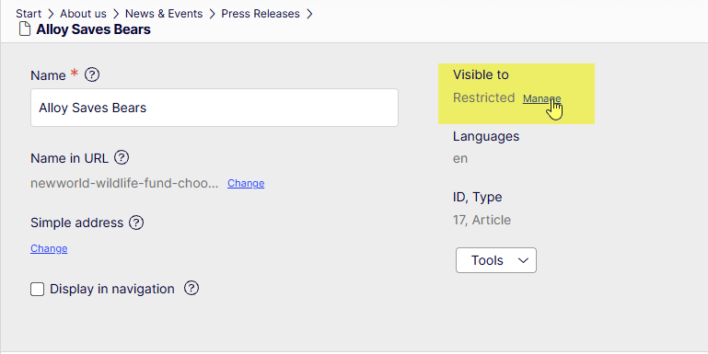Click the en language value
The height and width of the screenshot is (354, 708).
(460, 159)
